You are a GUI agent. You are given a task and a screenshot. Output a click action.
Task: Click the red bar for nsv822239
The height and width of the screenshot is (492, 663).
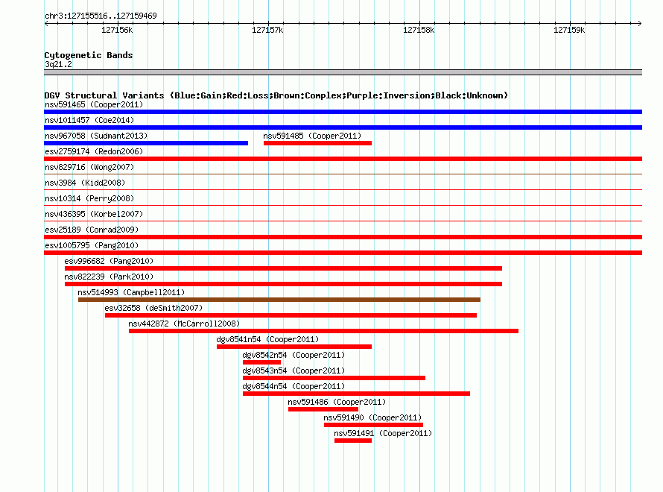click(x=283, y=284)
